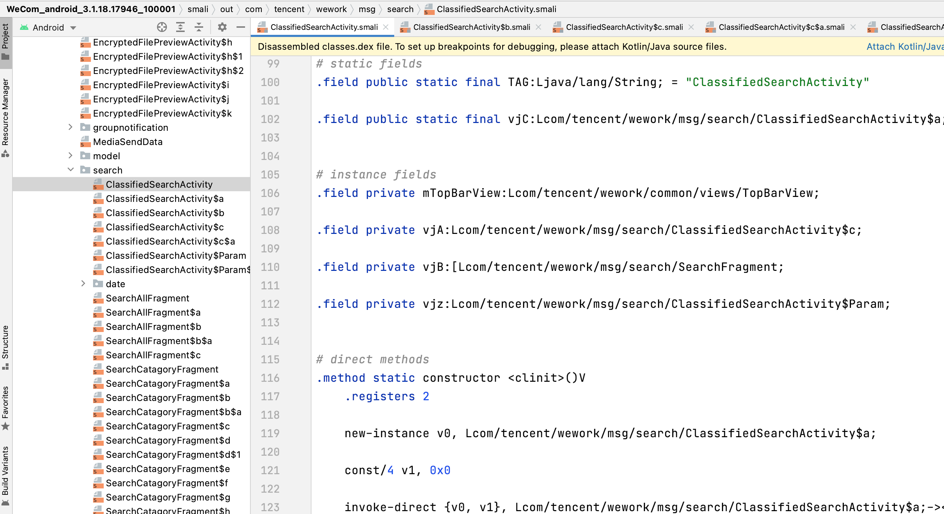The width and height of the screenshot is (944, 514).
Task: Click the Expand All icon
Action: (x=180, y=27)
